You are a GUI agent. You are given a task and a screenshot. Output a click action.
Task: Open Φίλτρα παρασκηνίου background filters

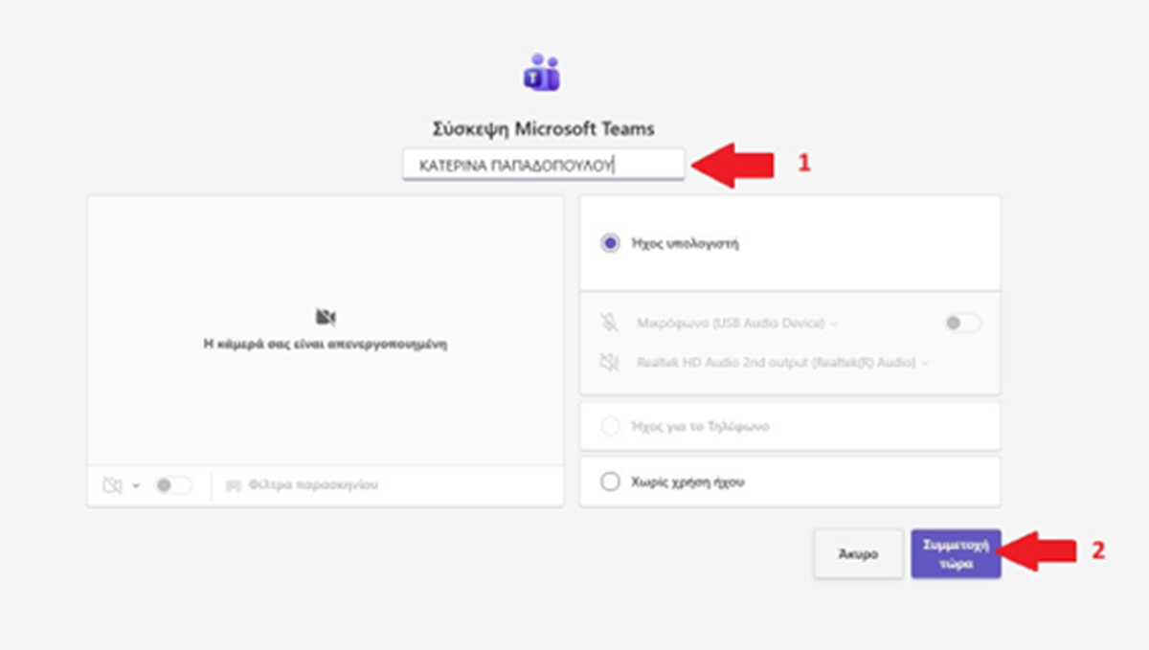tap(312, 485)
